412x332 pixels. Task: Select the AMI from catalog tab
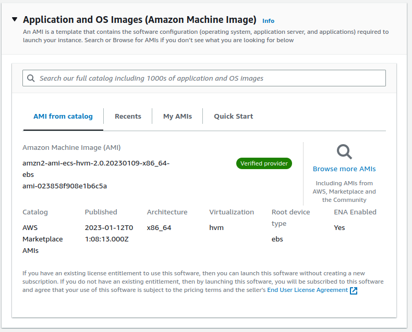coord(63,117)
